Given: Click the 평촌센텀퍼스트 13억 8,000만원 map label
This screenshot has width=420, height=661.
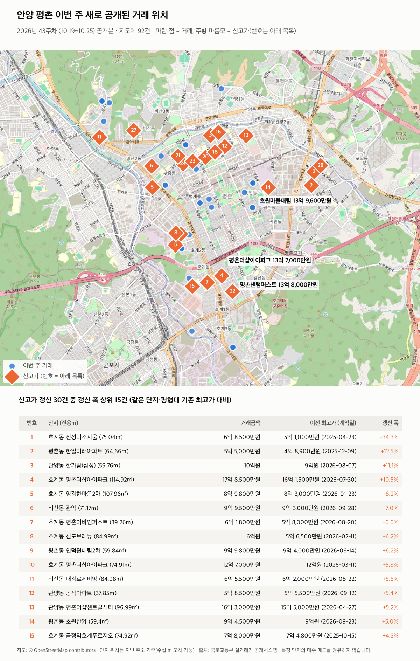Looking at the screenshot, I should pos(279,285).
